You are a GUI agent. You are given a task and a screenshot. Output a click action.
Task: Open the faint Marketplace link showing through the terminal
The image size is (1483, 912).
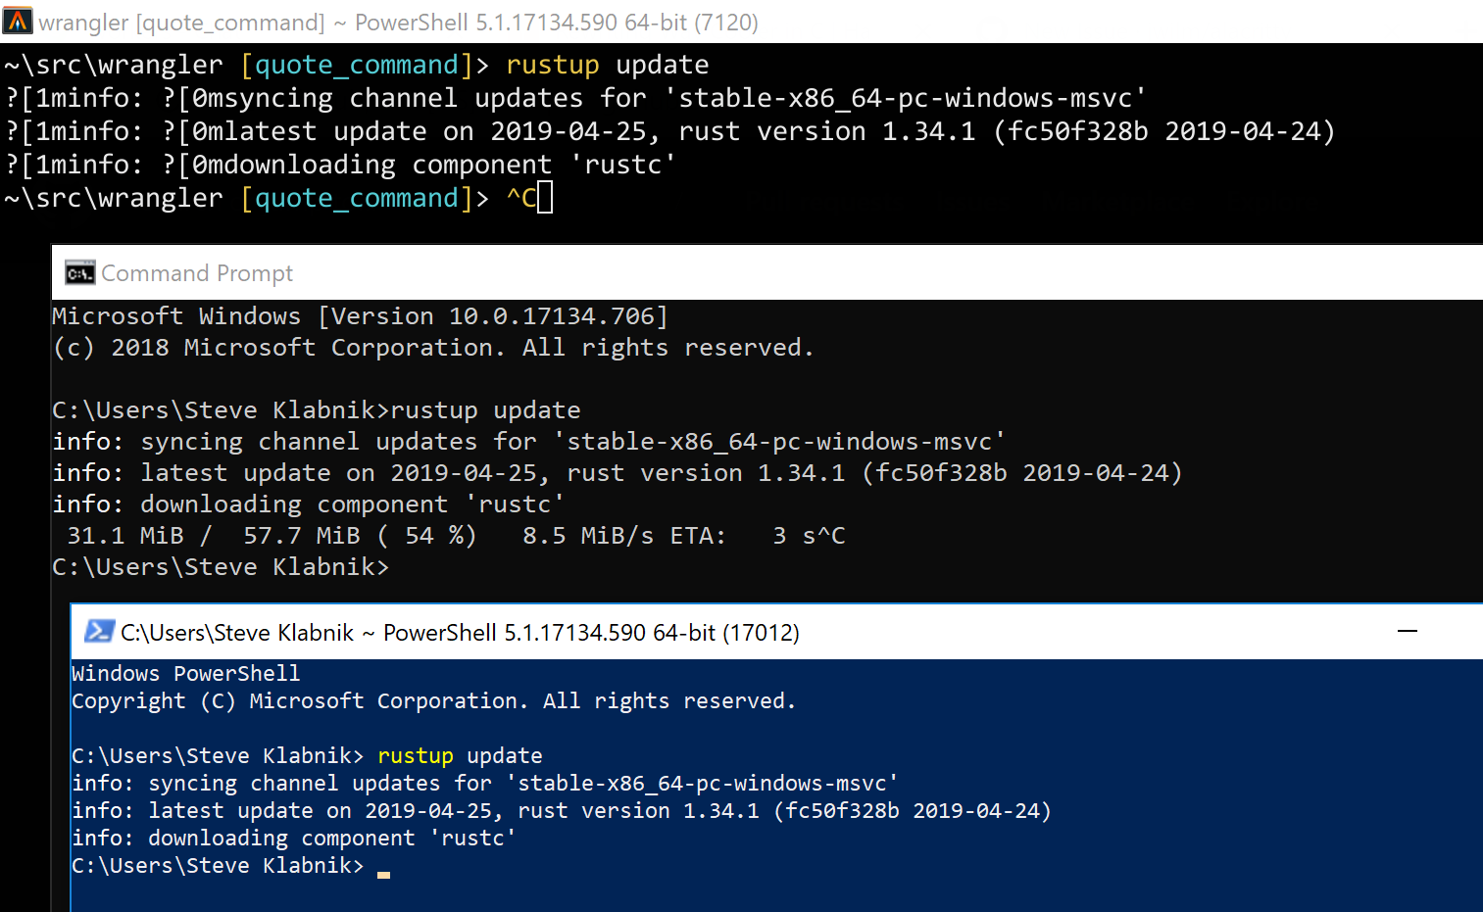click(x=1117, y=203)
